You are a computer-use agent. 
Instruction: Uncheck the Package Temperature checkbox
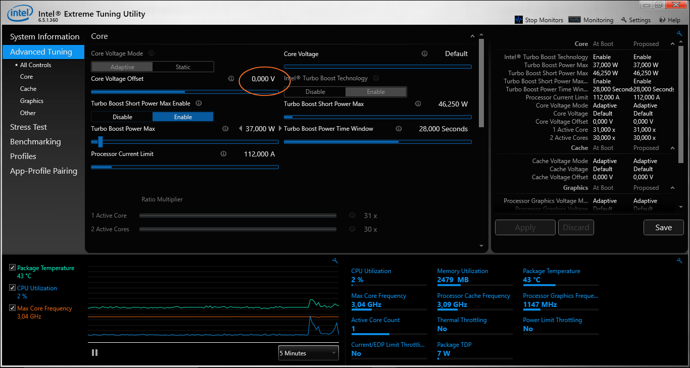13,268
